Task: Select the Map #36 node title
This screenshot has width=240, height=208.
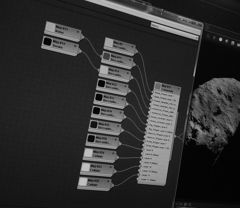Action: coord(101,138)
